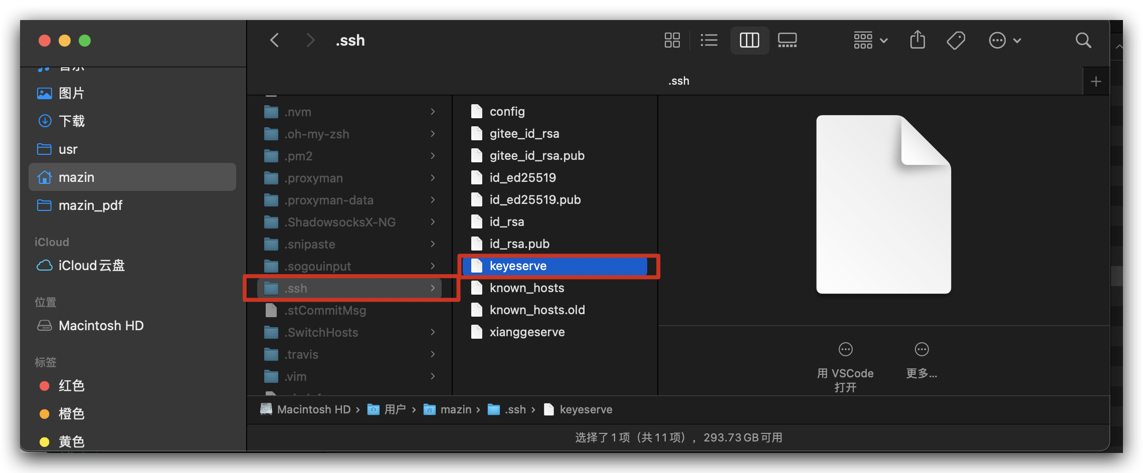Select the id_ed25519 file
This screenshot has width=1143, height=473.
click(x=554, y=177)
